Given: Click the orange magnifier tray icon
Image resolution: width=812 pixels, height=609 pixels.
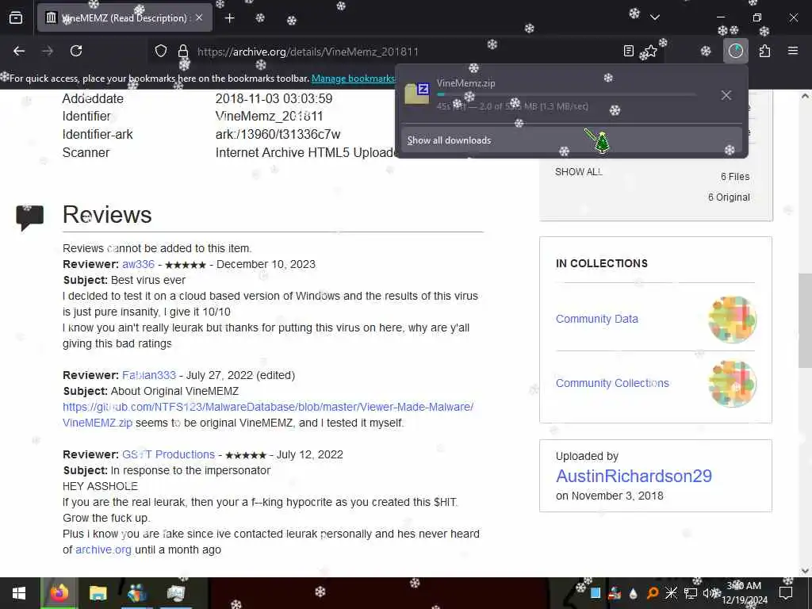Looking at the screenshot, I should [x=652, y=593].
